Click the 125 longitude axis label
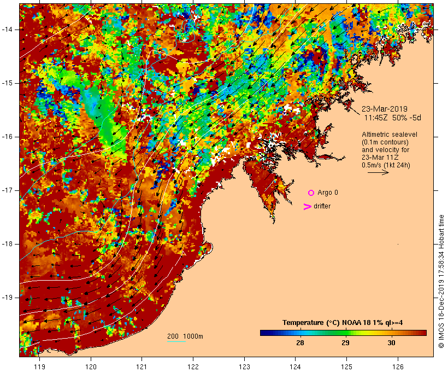Screen dimensions: 448x372 [347, 367]
